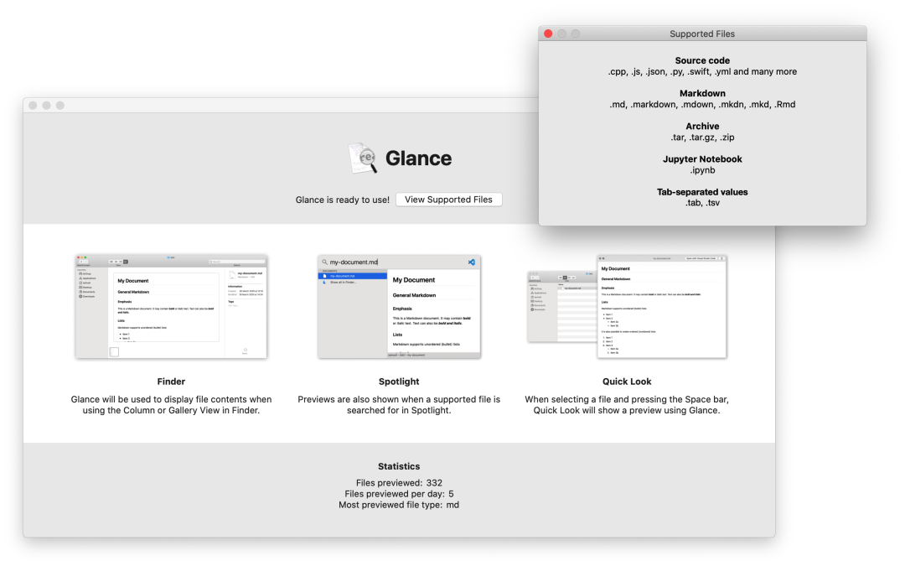Click the Archive heading
Image resolution: width=905 pixels, height=566 pixels.
702,127
